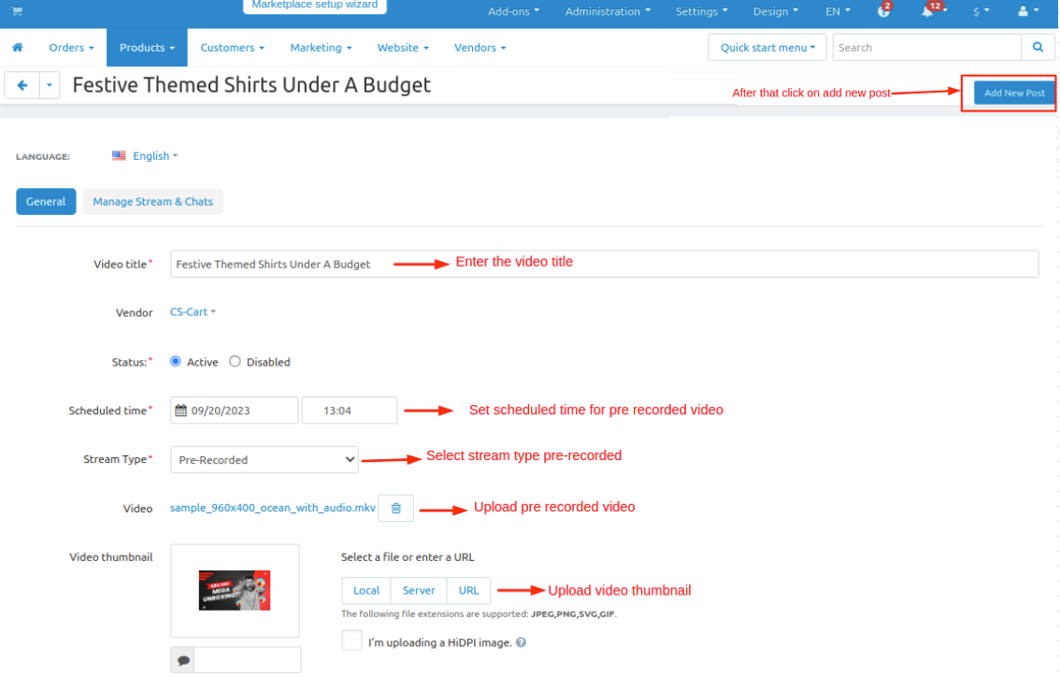Click the back arrow button
Screen dimensions: 1060x677
tap(21, 85)
